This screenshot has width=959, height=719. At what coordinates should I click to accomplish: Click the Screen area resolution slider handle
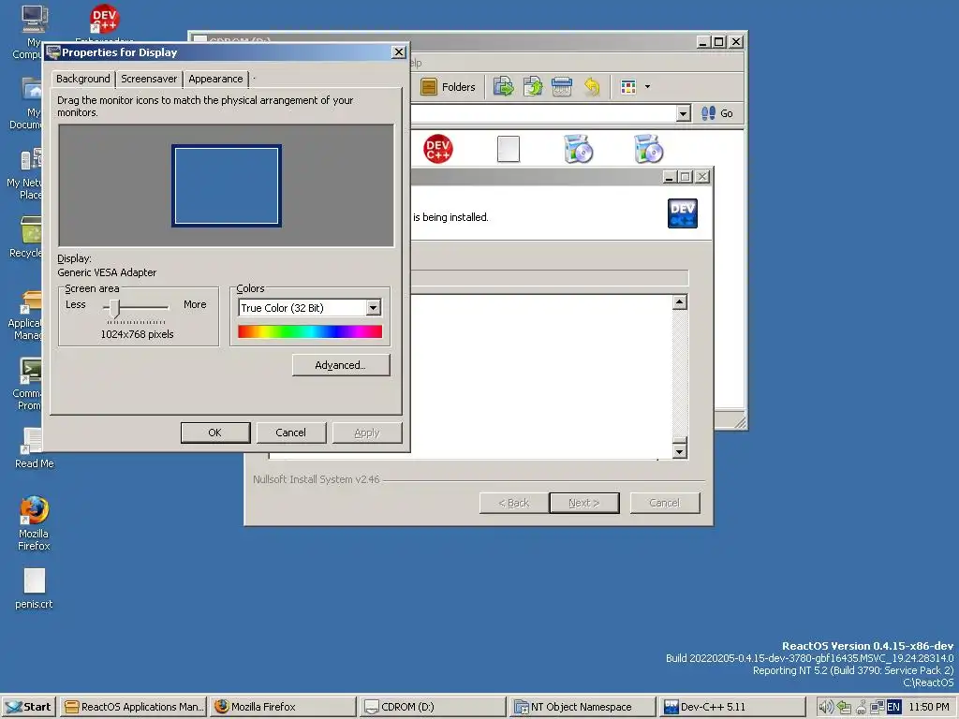[114, 307]
